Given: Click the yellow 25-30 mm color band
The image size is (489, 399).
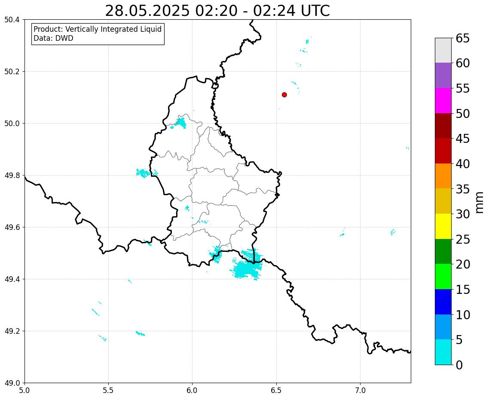Looking at the screenshot, I should coord(443,227).
